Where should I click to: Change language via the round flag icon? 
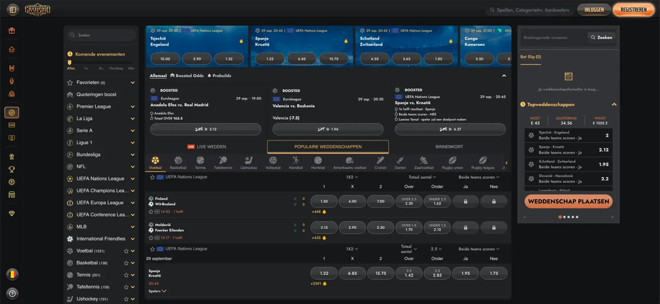click(x=12, y=274)
